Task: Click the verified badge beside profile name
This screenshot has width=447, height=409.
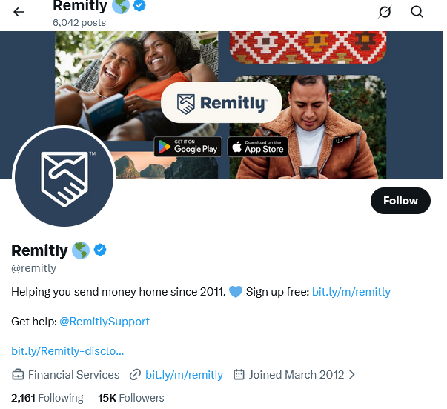Action: (x=99, y=250)
